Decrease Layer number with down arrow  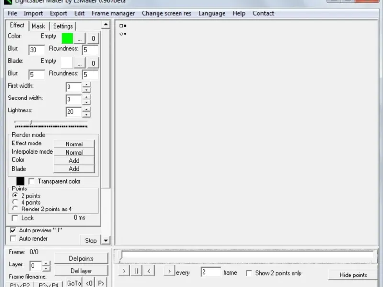[x=46, y=268]
